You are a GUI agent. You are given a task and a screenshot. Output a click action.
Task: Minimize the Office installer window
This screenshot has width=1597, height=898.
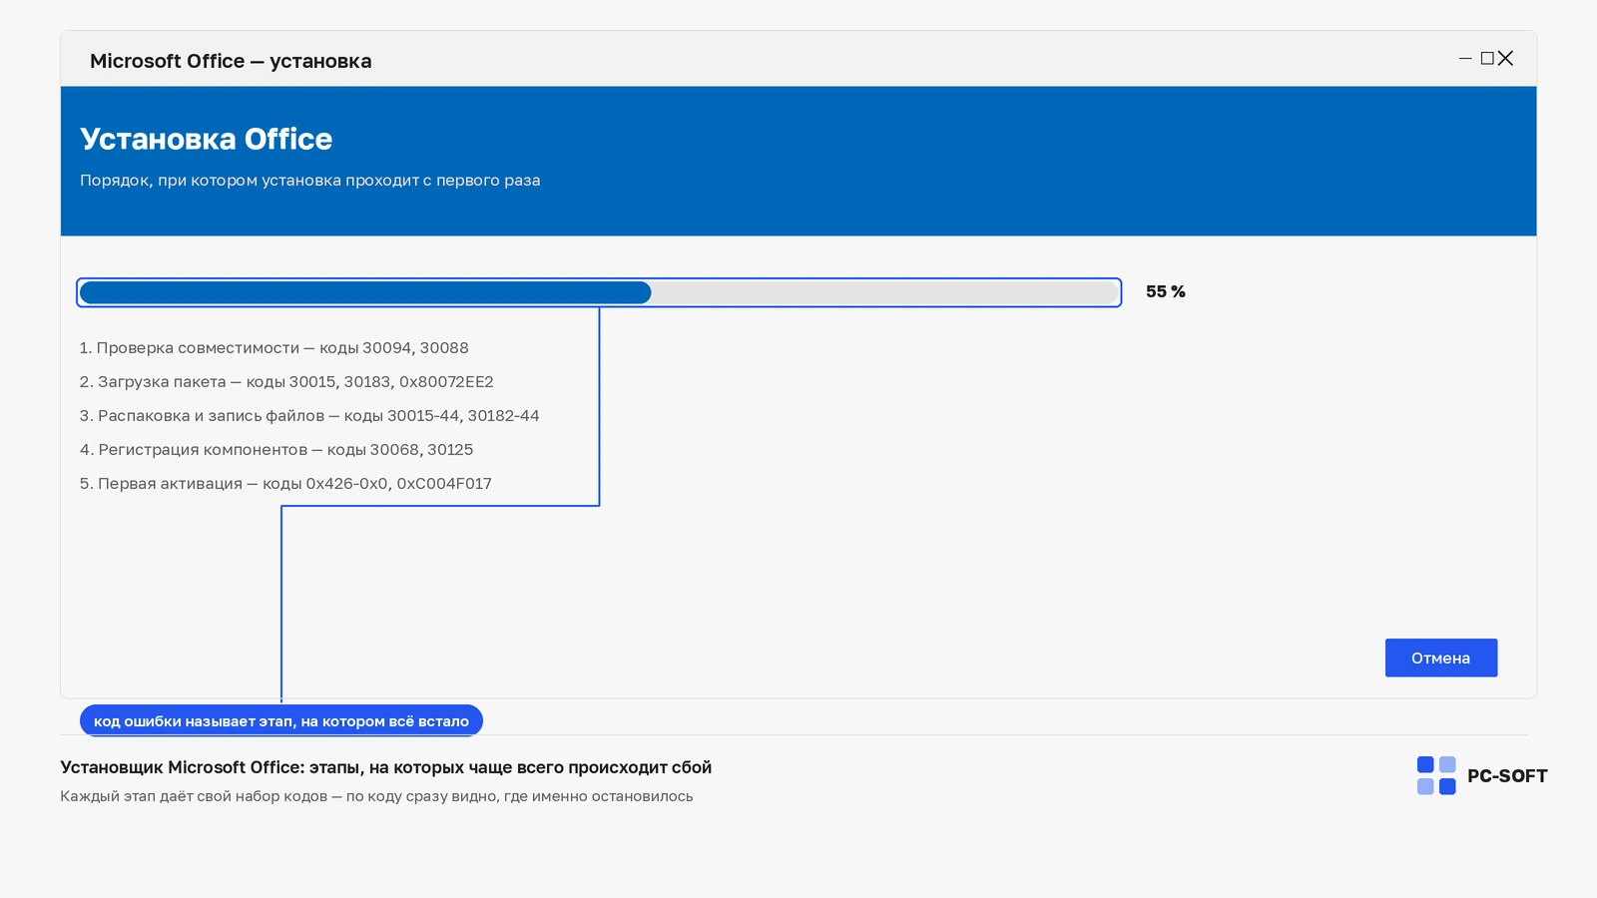[x=1465, y=59]
